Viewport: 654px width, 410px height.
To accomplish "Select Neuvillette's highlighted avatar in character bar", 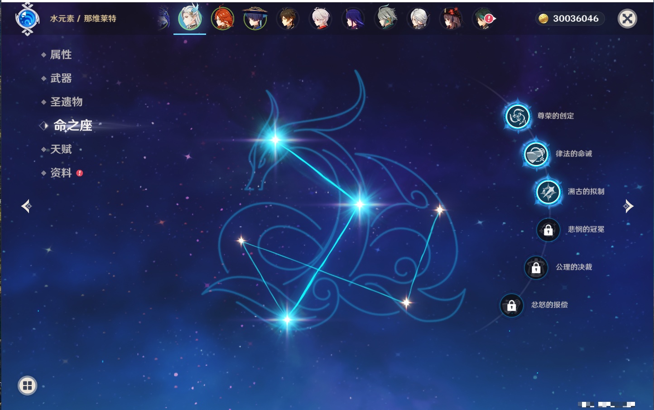I will [x=190, y=18].
